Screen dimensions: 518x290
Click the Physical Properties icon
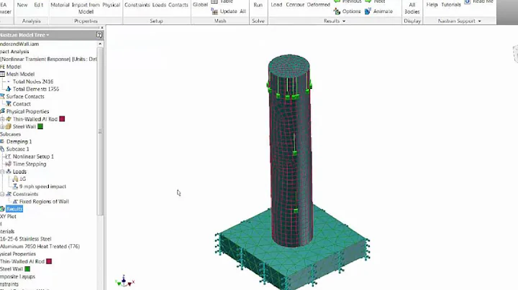2,111
